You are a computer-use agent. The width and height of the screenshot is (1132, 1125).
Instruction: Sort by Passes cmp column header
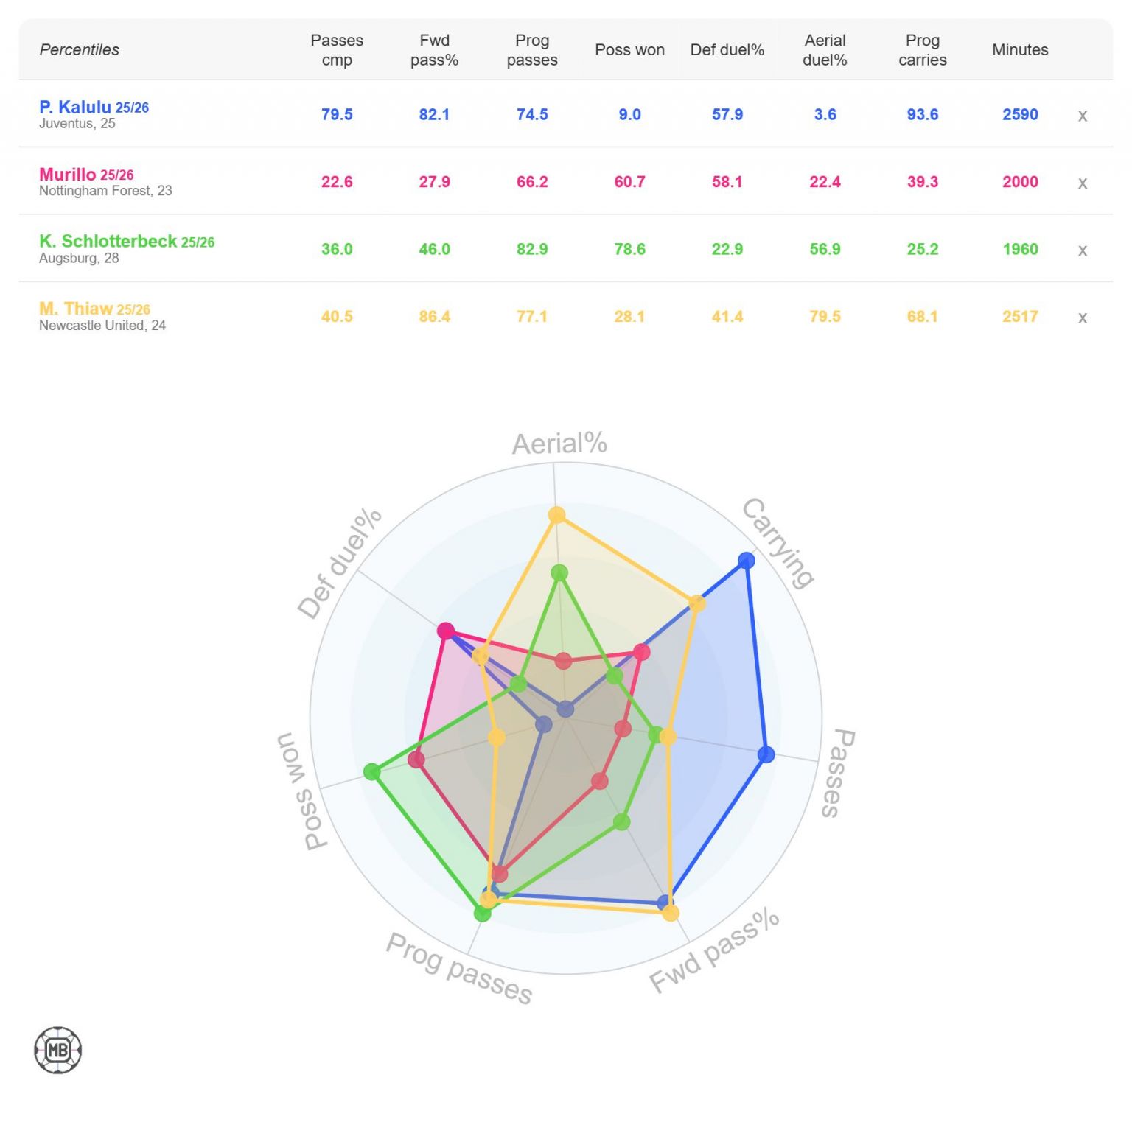tap(337, 50)
